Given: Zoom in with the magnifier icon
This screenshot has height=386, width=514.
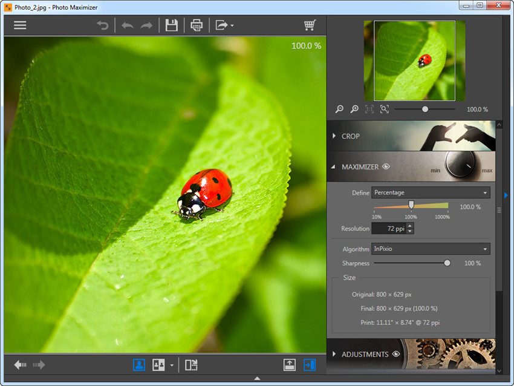Looking at the screenshot, I should [354, 109].
